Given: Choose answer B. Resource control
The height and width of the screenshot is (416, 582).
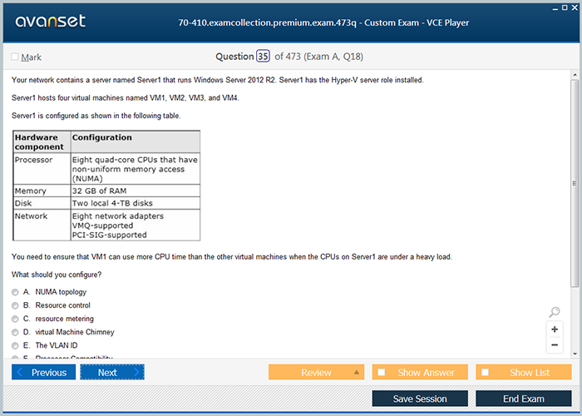Looking at the screenshot, I should click(x=16, y=305).
